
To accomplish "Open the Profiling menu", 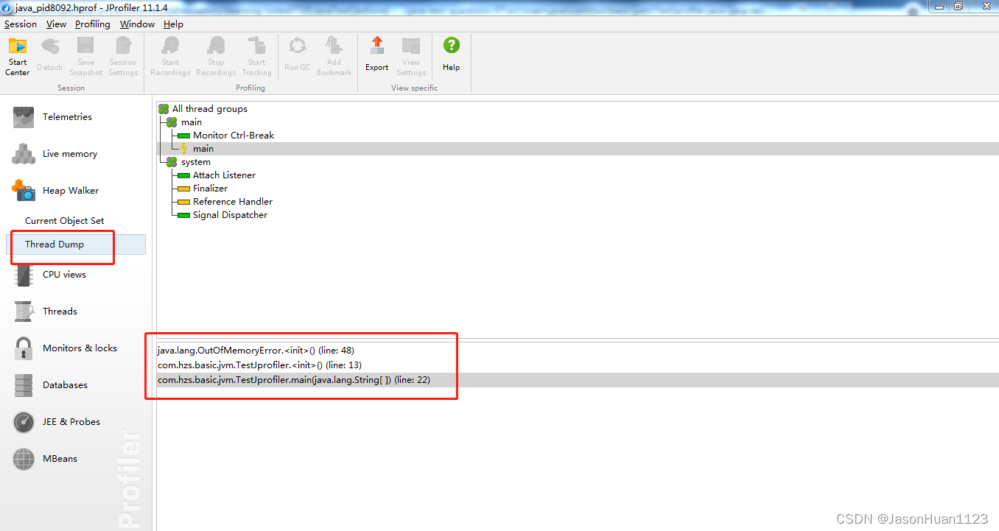I will [x=93, y=24].
